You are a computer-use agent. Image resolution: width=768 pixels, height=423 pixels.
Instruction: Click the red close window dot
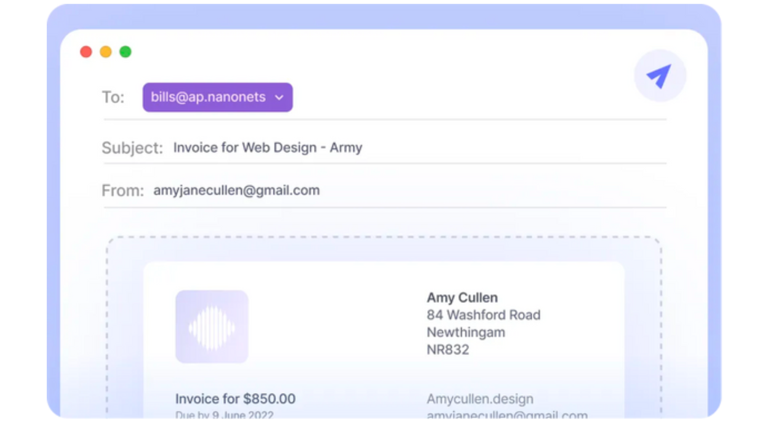pyautogui.click(x=86, y=52)
